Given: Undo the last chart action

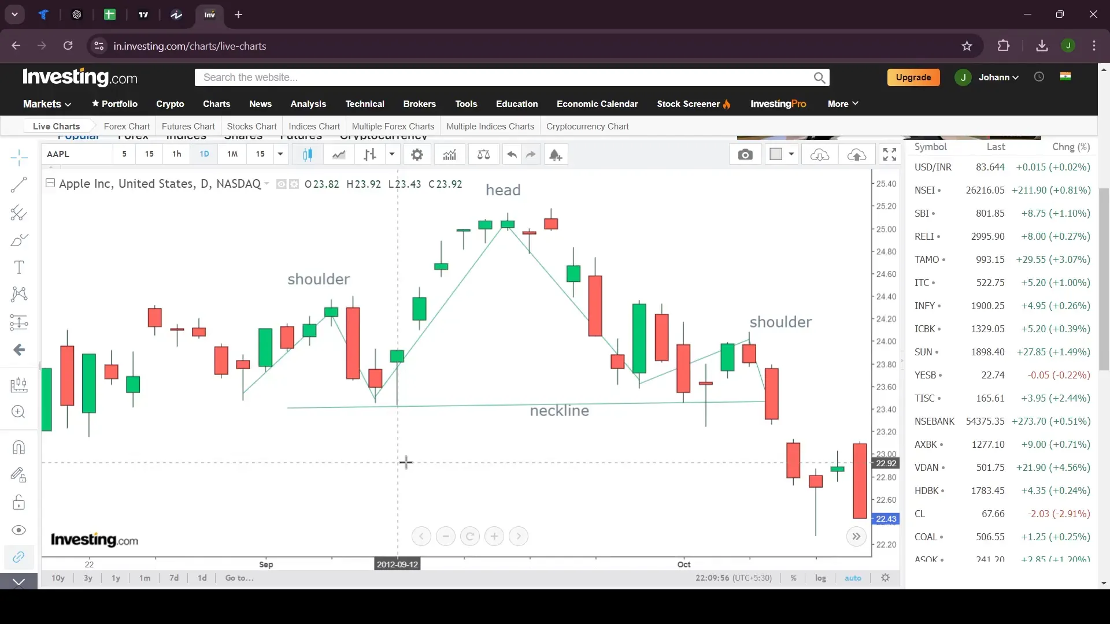Looking at the screenshot, I should click(512, 154).
